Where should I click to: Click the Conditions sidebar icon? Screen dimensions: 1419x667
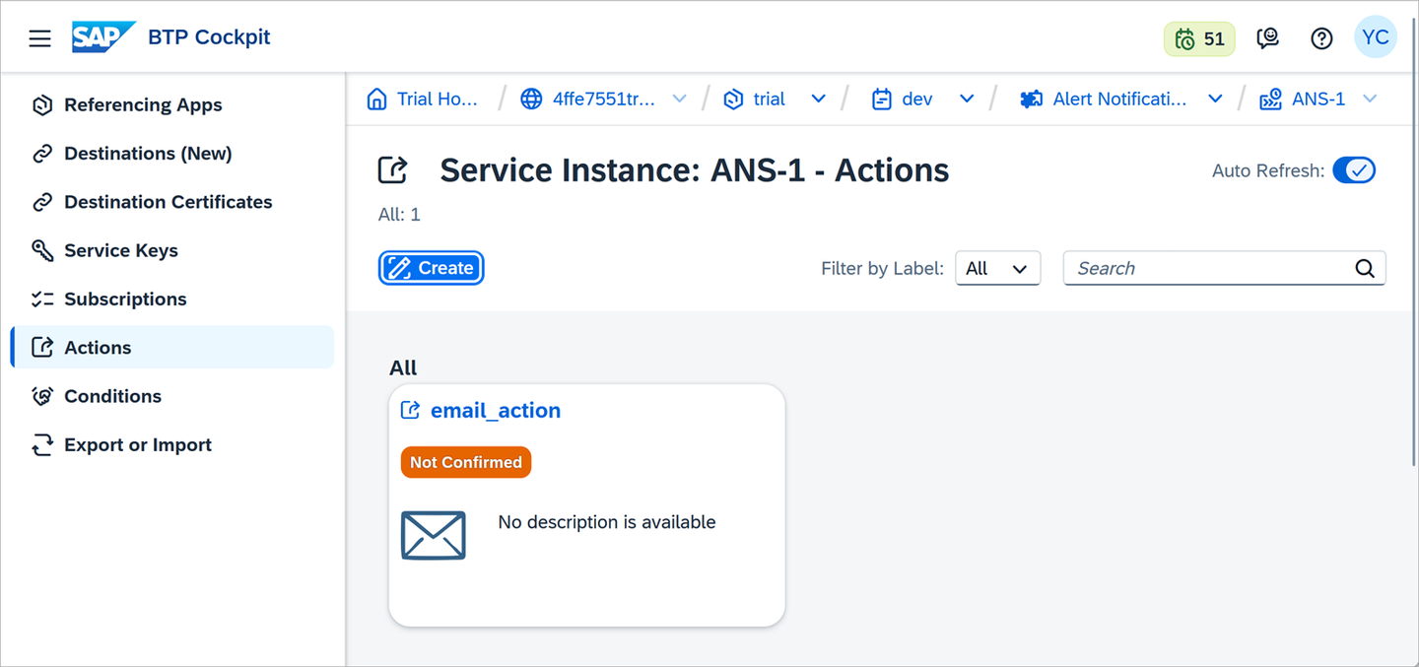tap(41, 396)
